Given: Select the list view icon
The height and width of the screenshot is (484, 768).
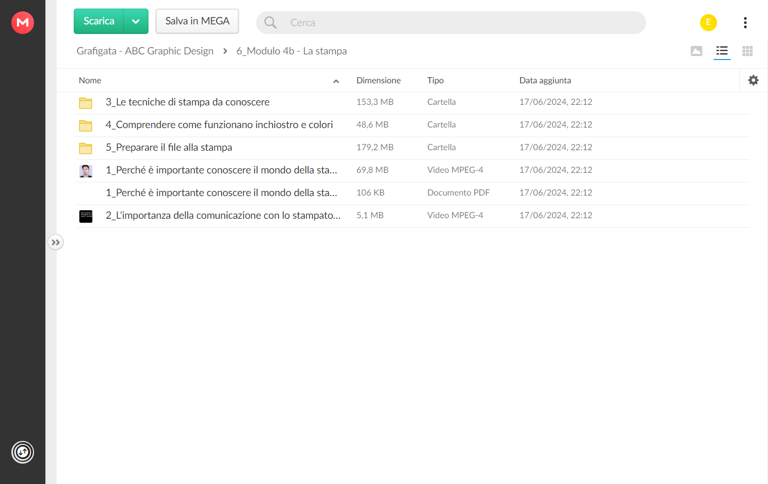Looking at the screenshot, I should pyautogui.click(x=722, y=51).
